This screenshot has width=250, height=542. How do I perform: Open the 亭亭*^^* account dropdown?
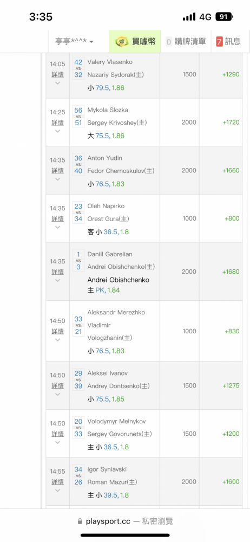coord(74,42)
